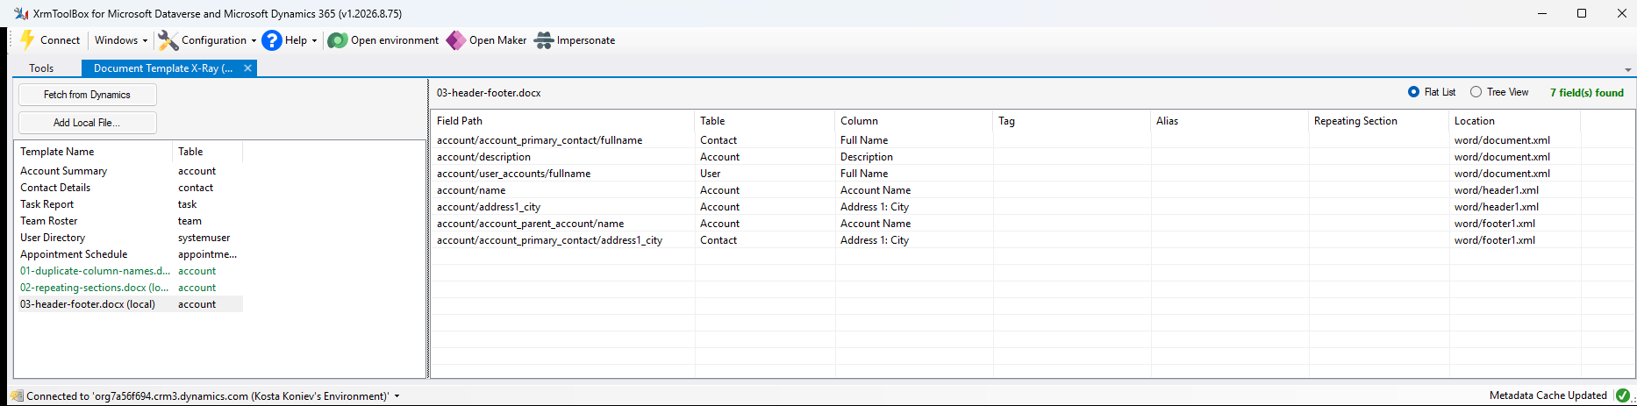
Task: Click the Connect toolbar button label
Action: [60, 40]
